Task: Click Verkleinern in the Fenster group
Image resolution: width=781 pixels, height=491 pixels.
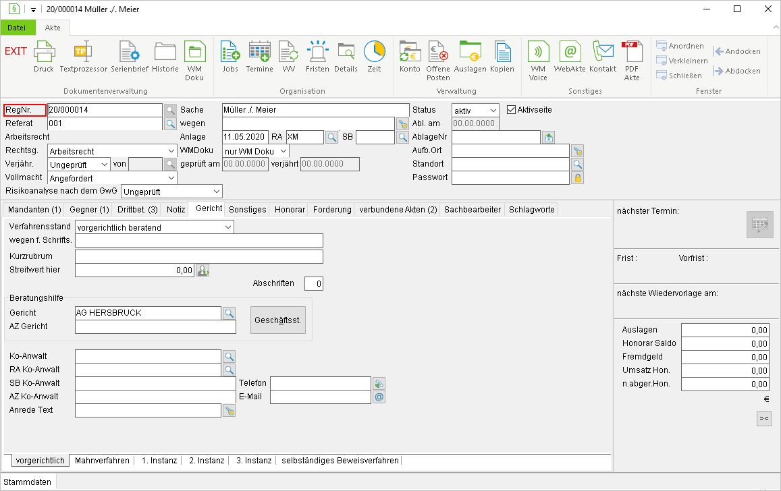Action: tap(682, 61)
